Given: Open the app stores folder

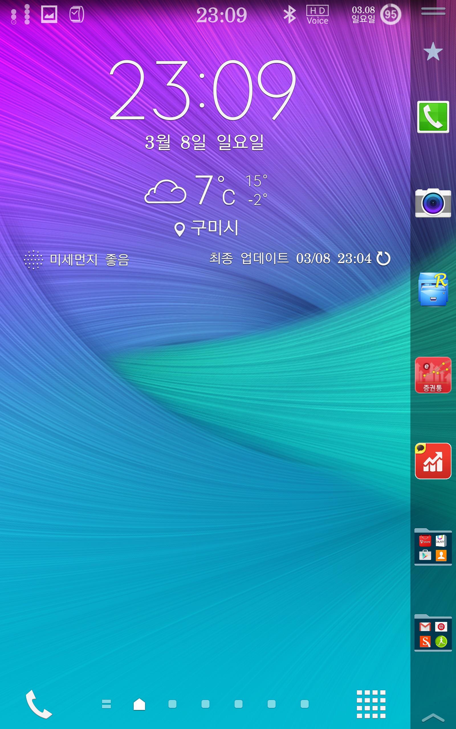Looking at the screenshot, I should 433,547.
